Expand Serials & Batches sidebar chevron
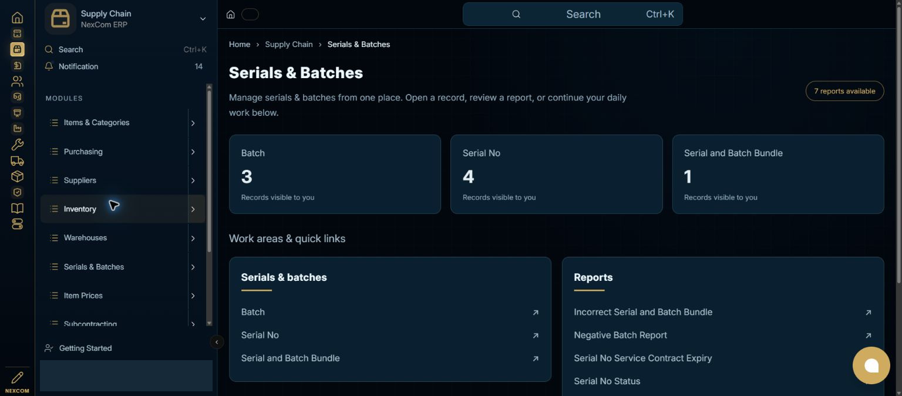 pos(193,267)
